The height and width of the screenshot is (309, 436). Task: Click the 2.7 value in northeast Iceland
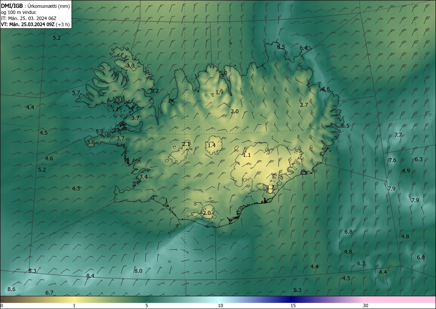point(304,105)
